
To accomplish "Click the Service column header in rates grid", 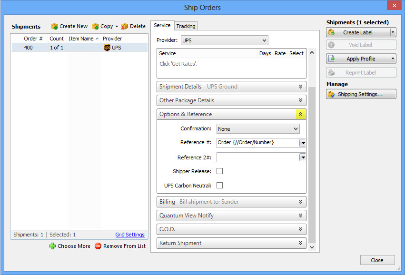I will (x=207, y=53).
